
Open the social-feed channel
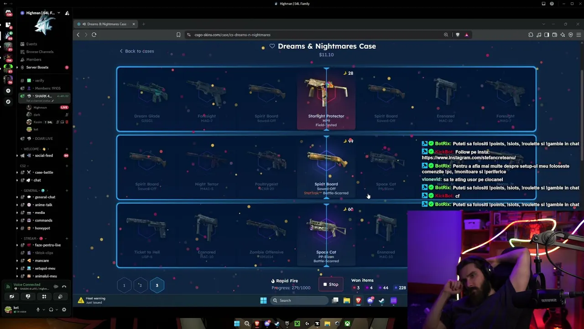(44, 155)
